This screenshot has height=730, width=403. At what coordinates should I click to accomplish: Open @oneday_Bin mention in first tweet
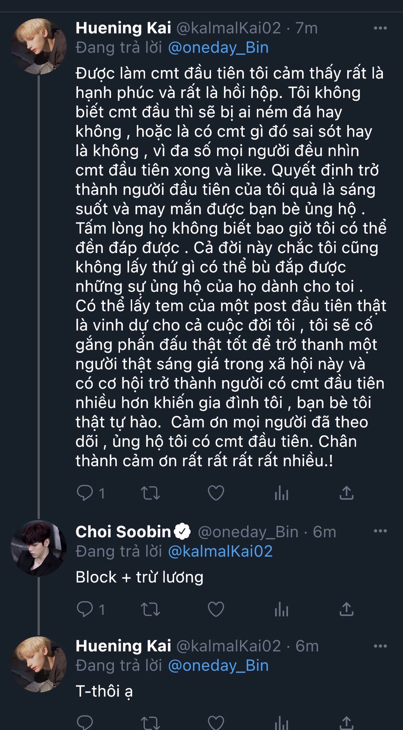click(218, 48)
